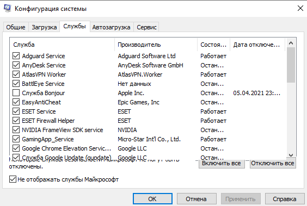Viewport: 307px width, 206px height.
Task: Click the 05.04.2021 disable date cell
Action: [x=257, y=93]
